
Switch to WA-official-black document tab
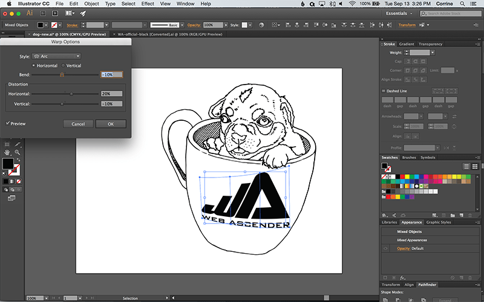pos(170,34)
